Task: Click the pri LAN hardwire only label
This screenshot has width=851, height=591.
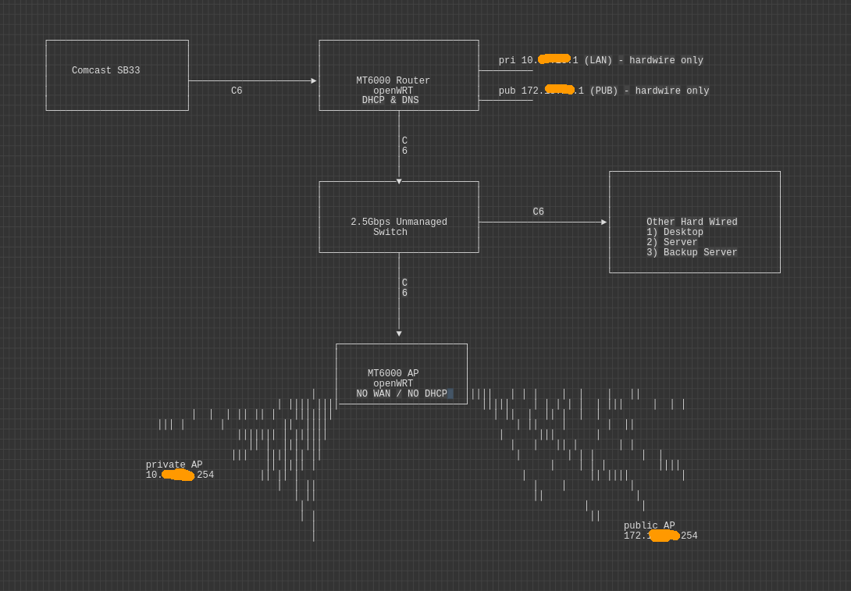Action: click(x=600, y=61)
